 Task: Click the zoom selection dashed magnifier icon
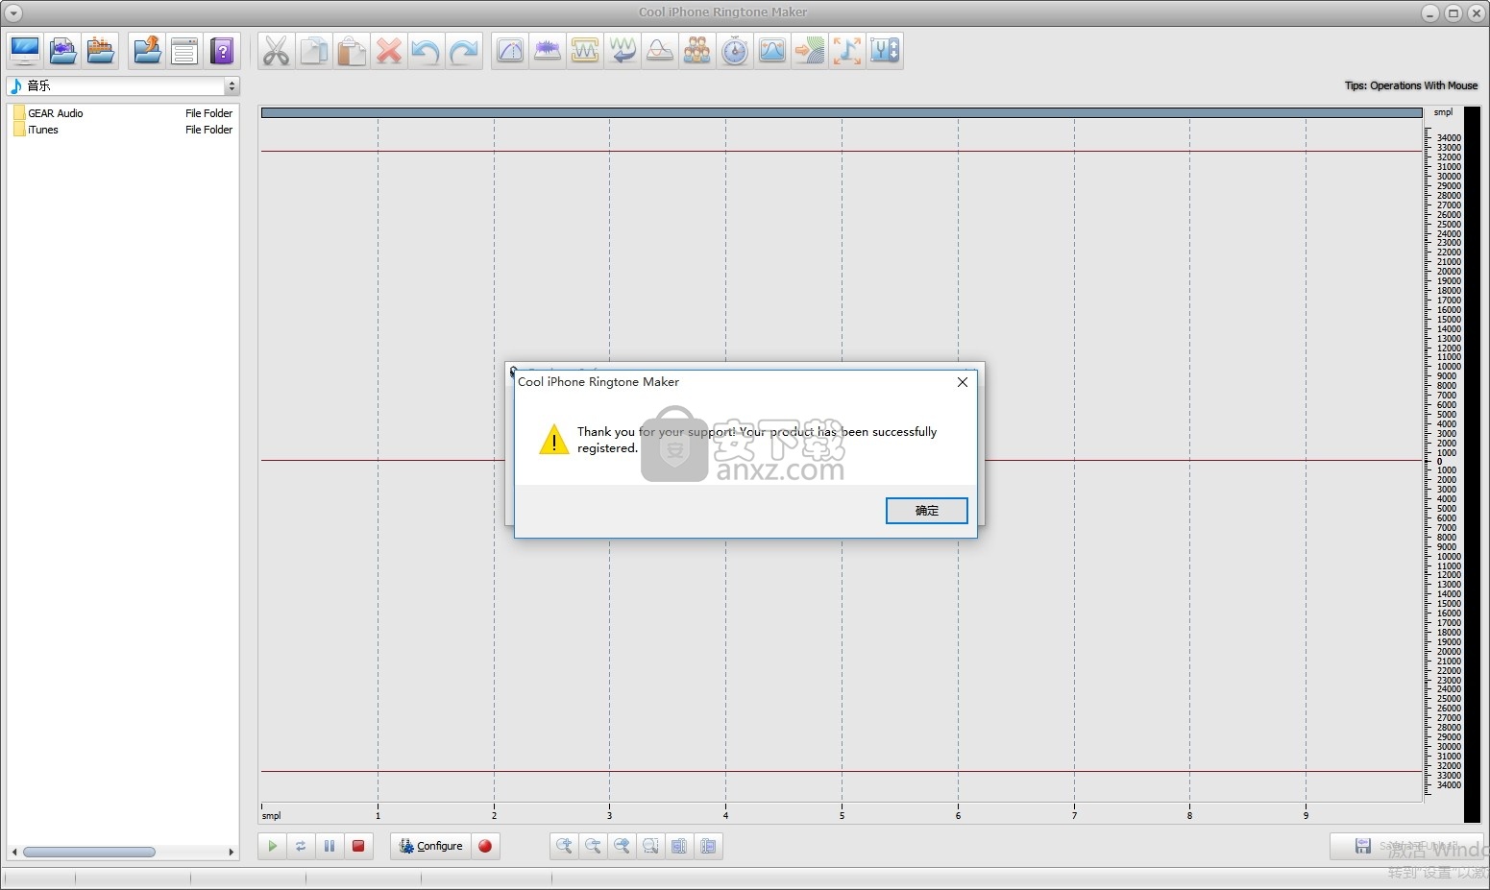[650, 846]
